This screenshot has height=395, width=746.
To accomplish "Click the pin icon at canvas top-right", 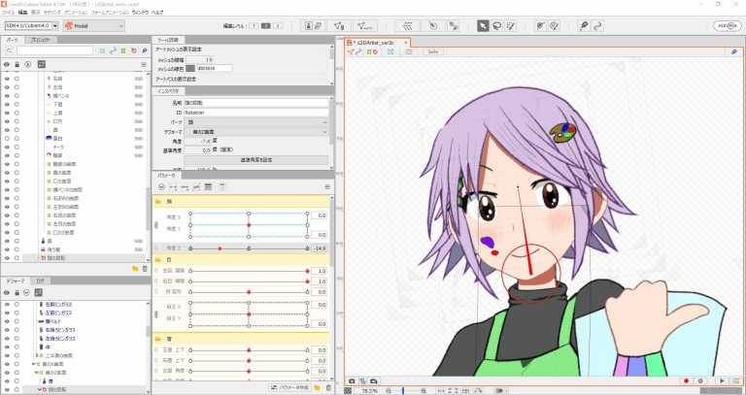I will click(734, 51).
